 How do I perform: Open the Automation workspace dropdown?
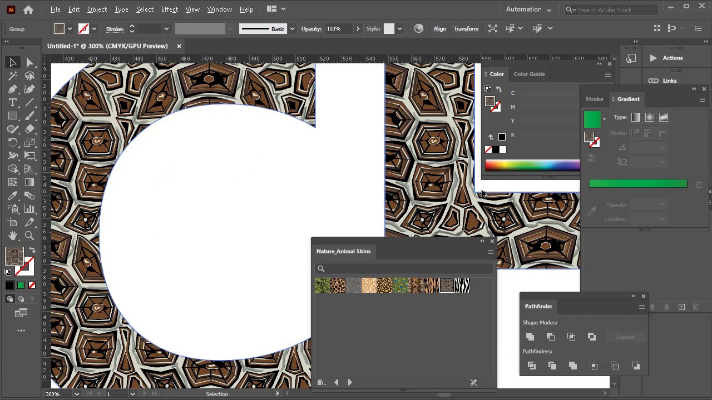click(x=528, y=9)
